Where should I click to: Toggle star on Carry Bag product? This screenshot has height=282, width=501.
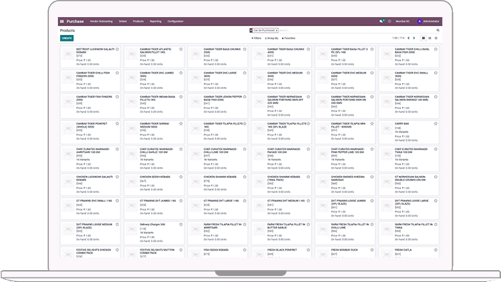(436, 124)
